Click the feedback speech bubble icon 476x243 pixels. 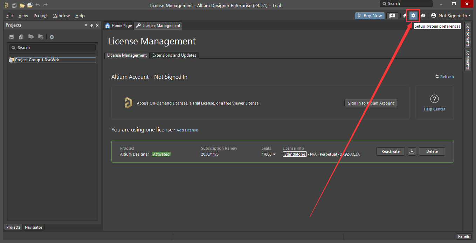(x=392, y=15)
